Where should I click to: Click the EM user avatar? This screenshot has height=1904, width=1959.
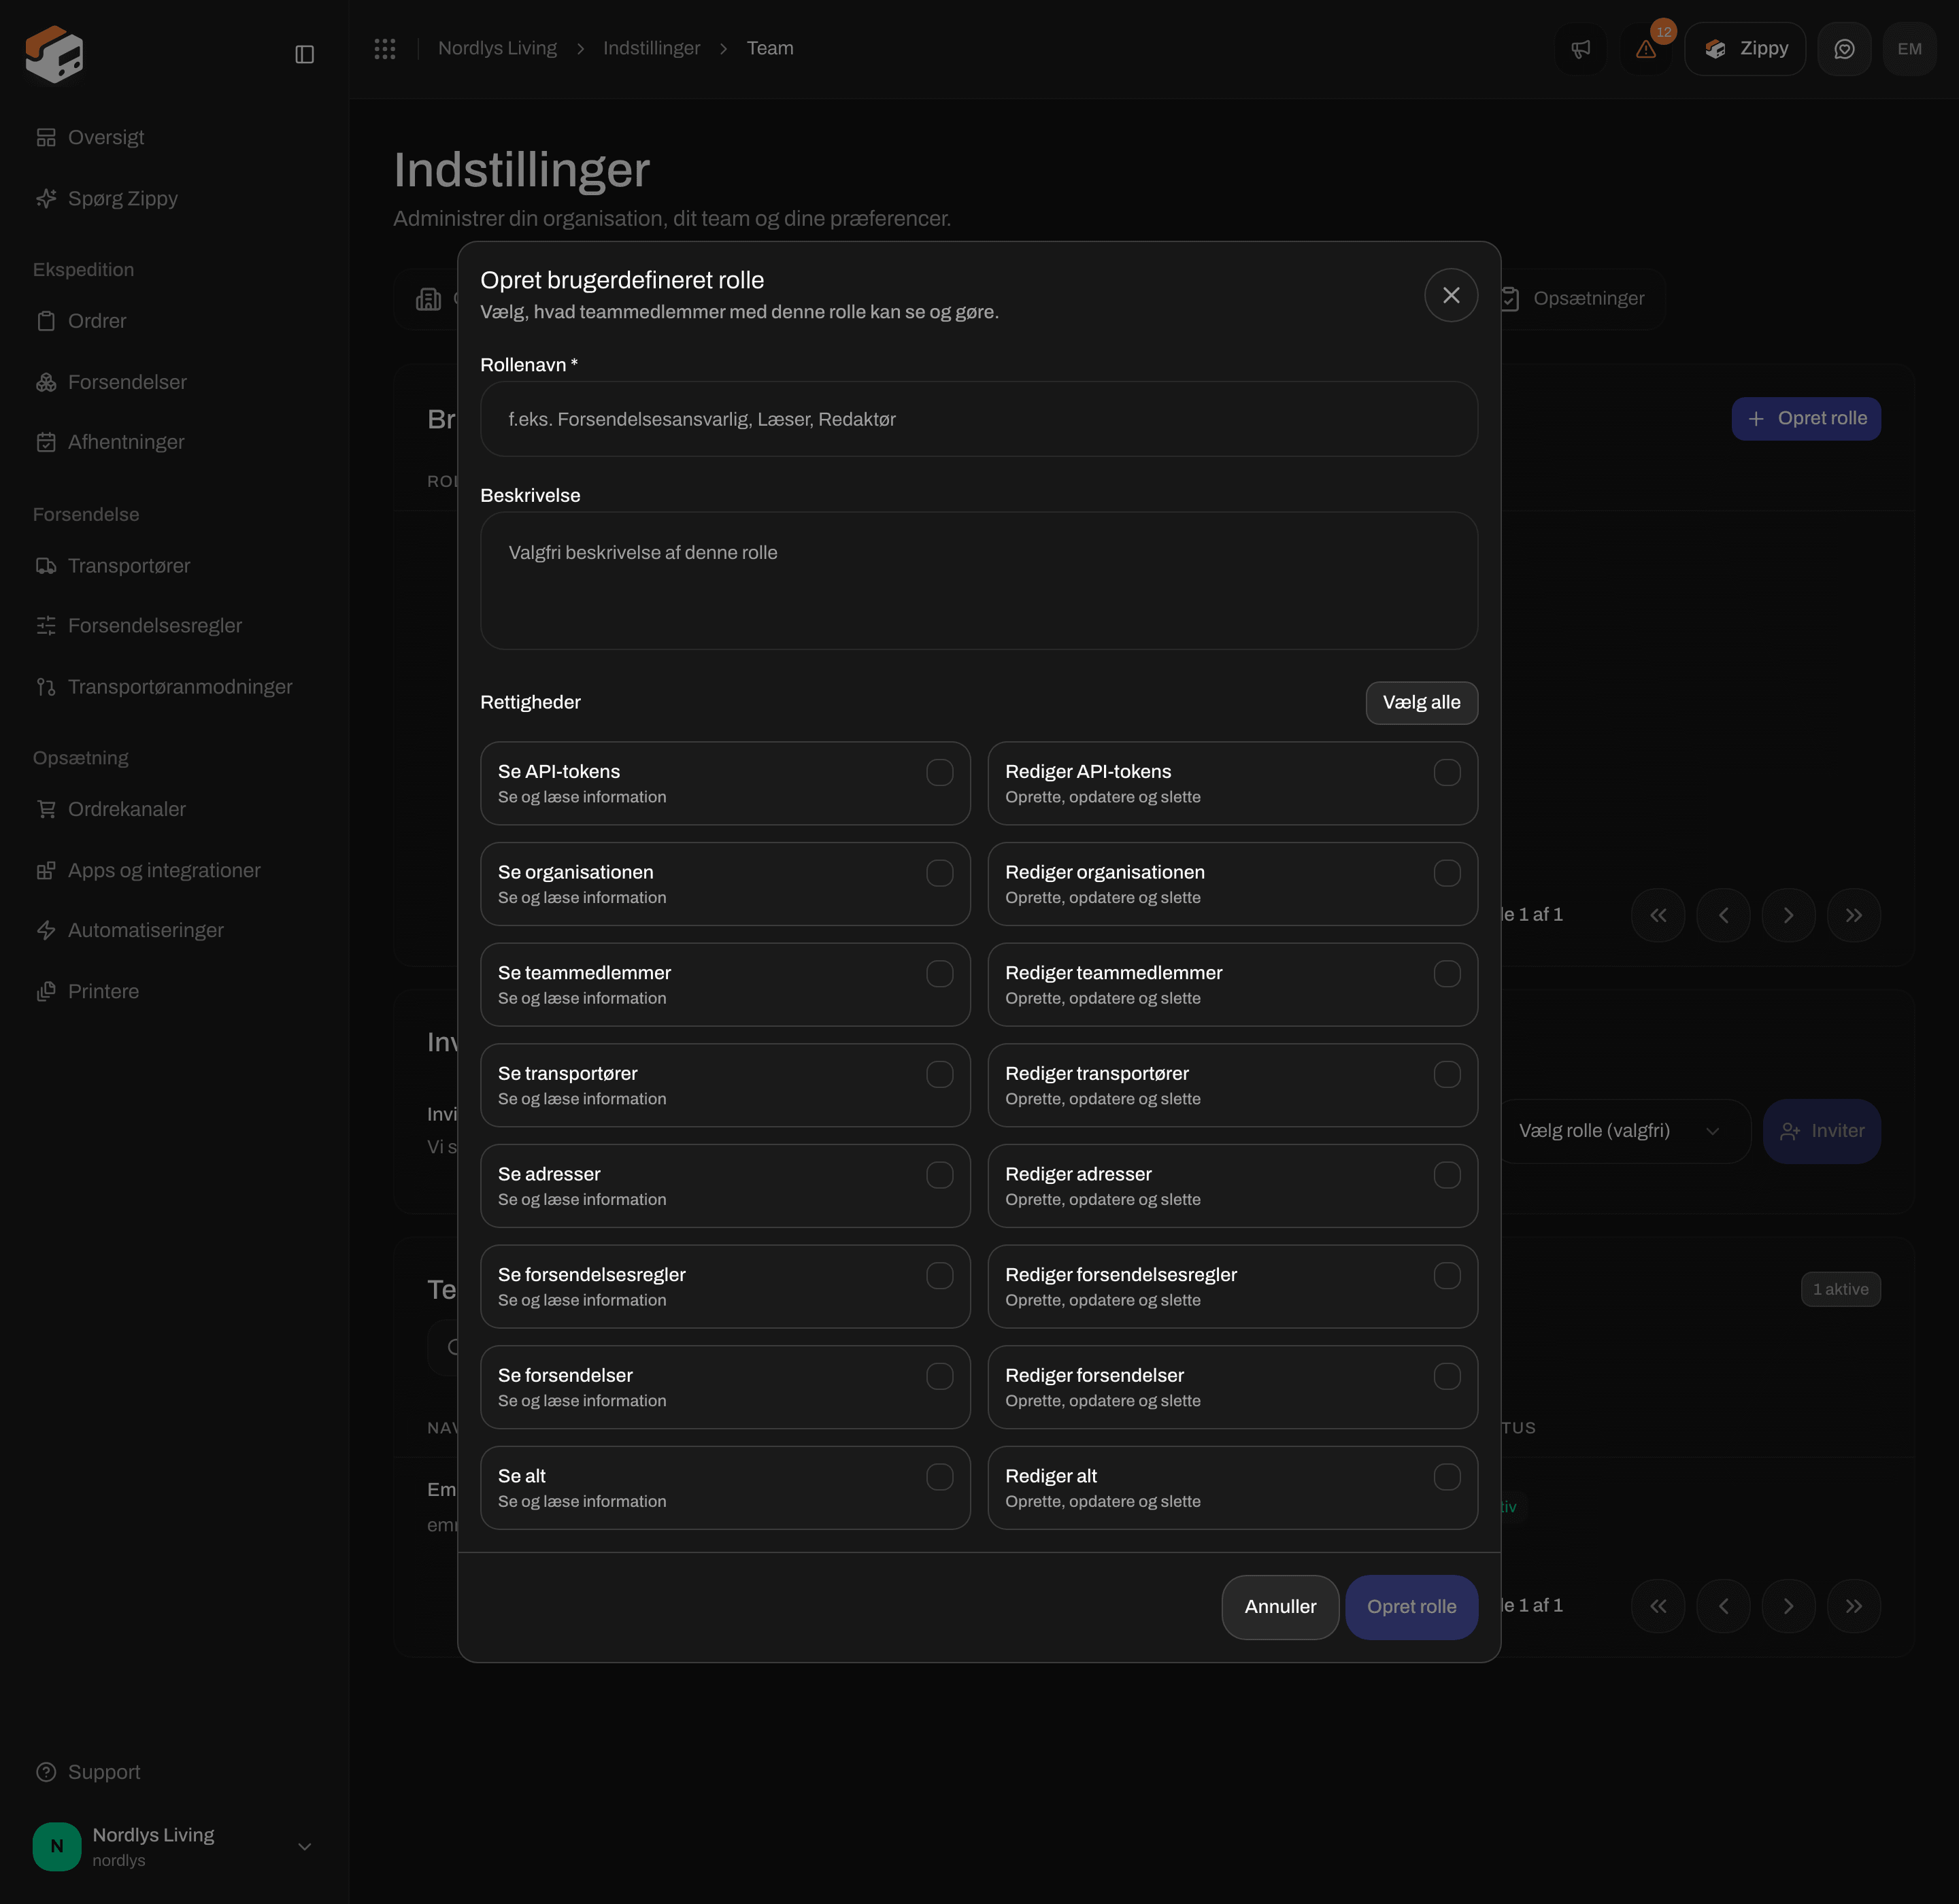pos(1909,49)
